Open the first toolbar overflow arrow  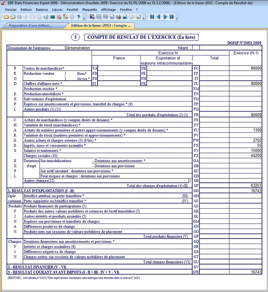(x=84, y=18)
